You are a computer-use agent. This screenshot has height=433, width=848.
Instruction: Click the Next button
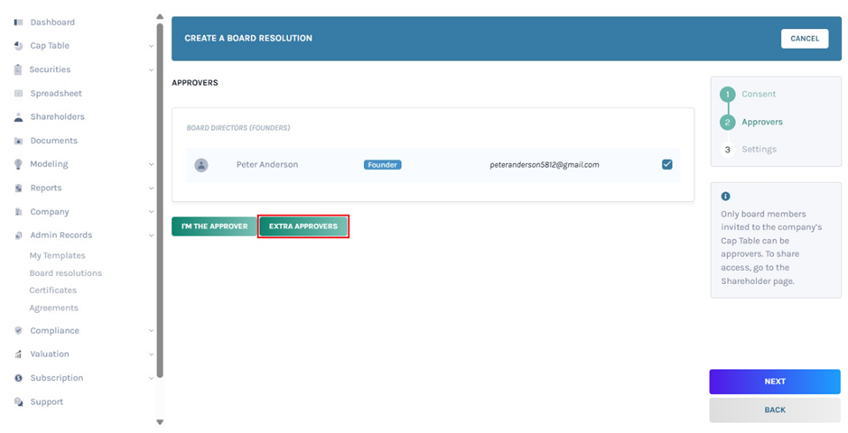point(774,382)
